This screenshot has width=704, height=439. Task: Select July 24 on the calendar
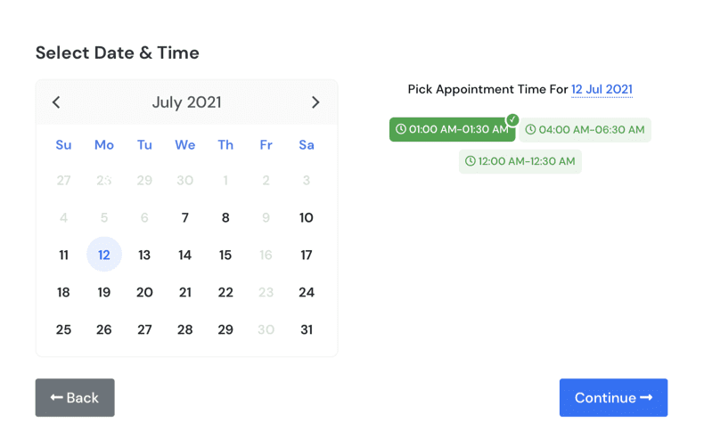[x=307, y=293]
